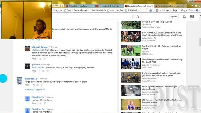Screen dimensions: 201x113
Task: Dislike bluemoon22's comment
Action: click(42, 85)
